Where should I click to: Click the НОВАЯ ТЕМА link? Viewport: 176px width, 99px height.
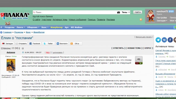pyautogui.click(x=134, y=48)
